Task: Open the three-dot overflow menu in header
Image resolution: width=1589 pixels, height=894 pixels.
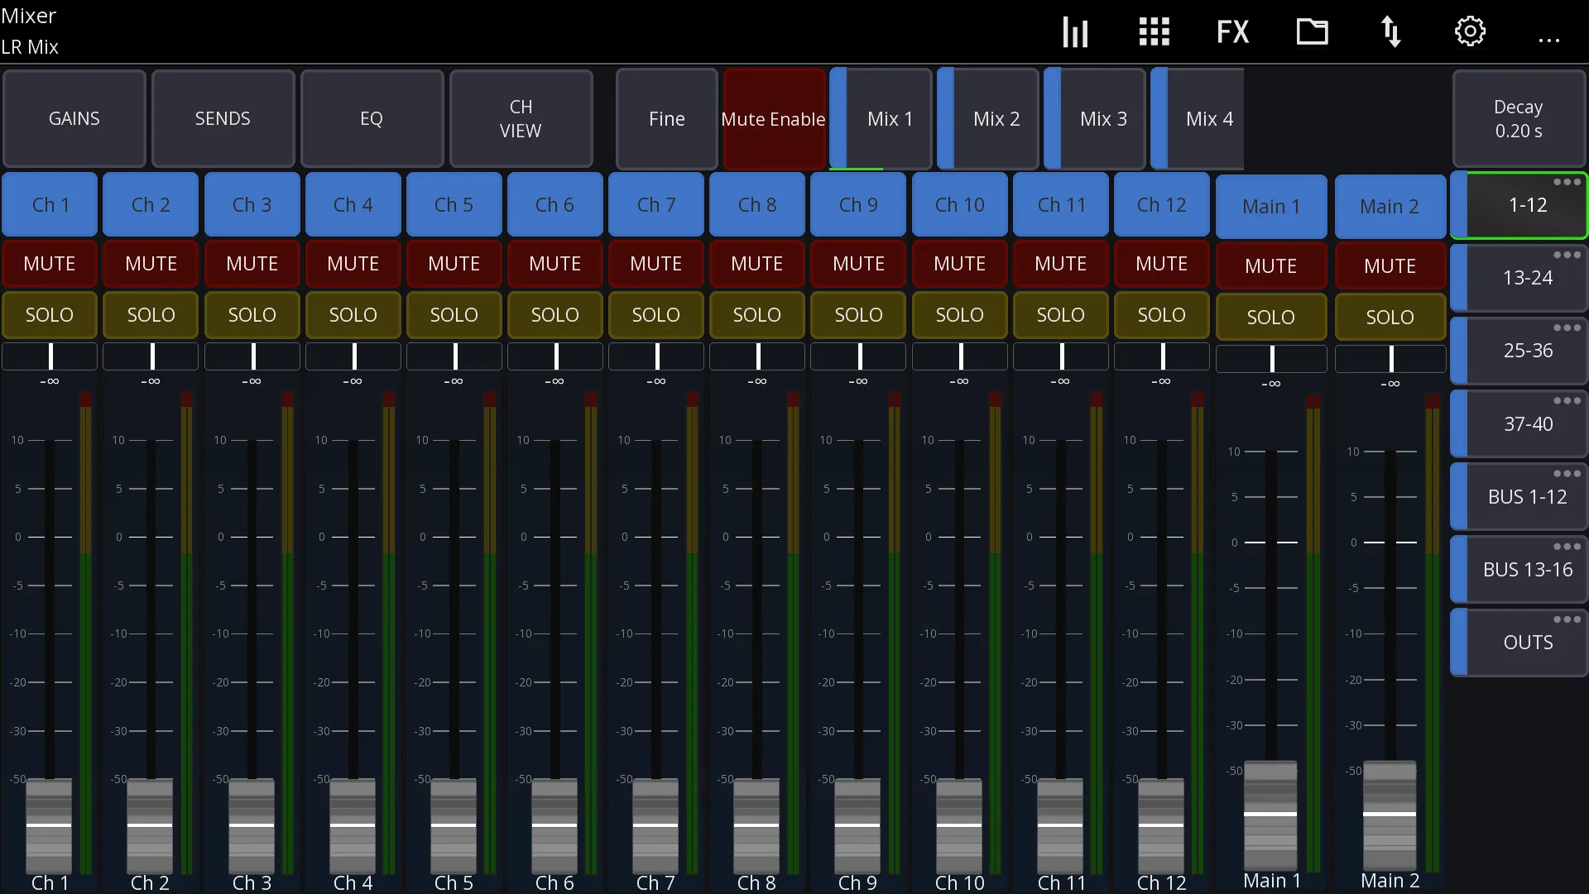Action: pos(1549,40)
